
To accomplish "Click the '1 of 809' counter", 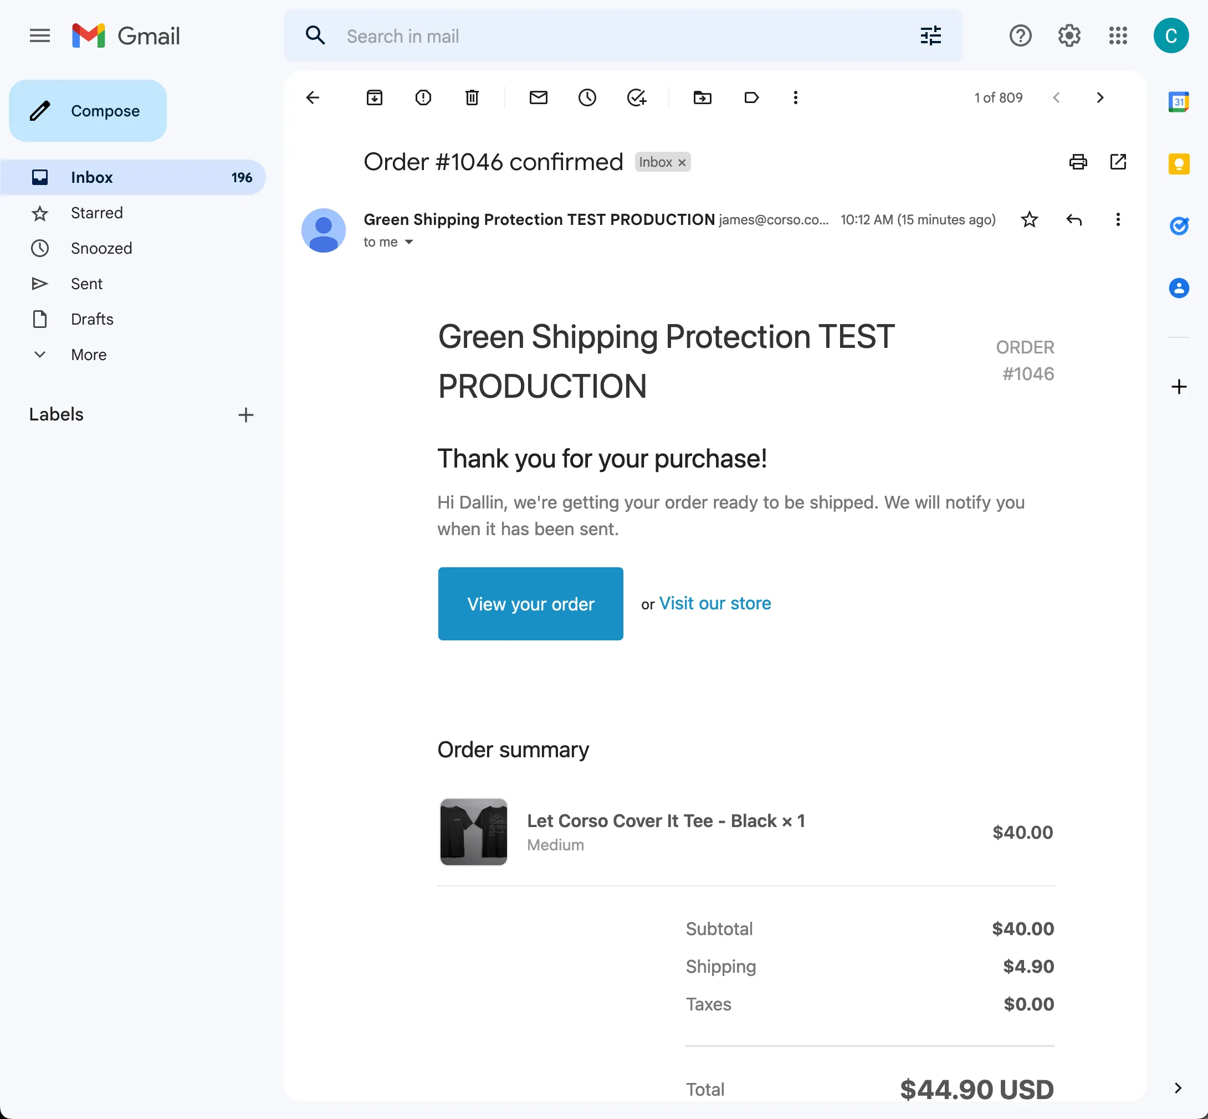I will click(999, 97).
